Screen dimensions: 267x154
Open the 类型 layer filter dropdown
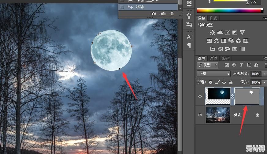point(208,65)
